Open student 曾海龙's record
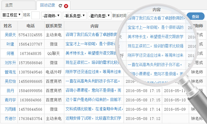 pyautogui.click(x=10, y=72)
